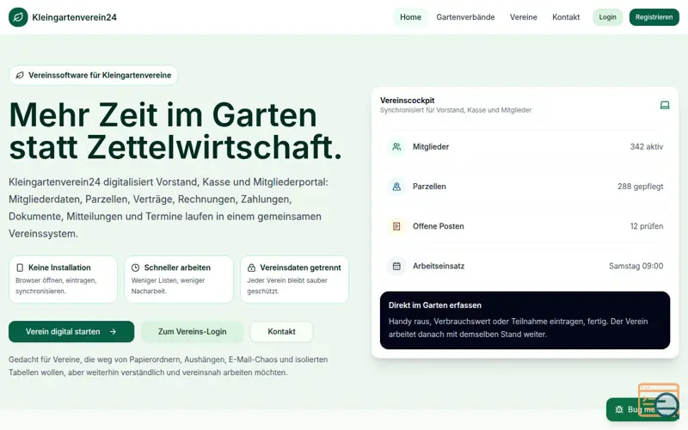The height and width of the screenshot is (430, 688).
Task: Click the leaf icon in the Vereinssoftware badge
Action: [20, 76]
